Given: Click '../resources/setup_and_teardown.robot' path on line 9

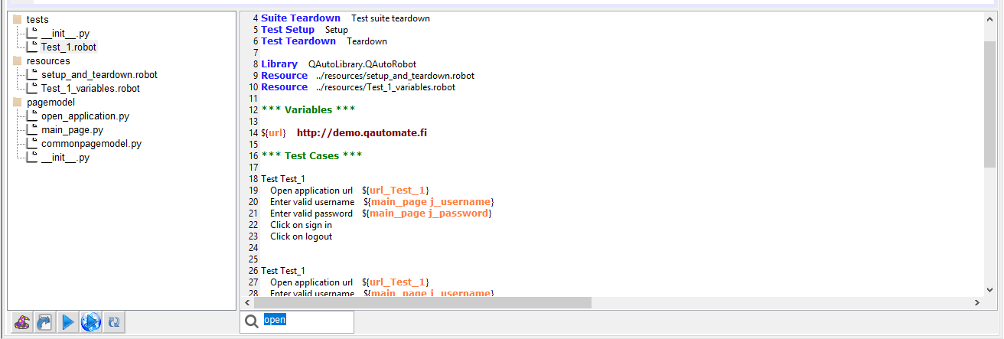Looking at the screenshot, I should (x=395, y=76).
